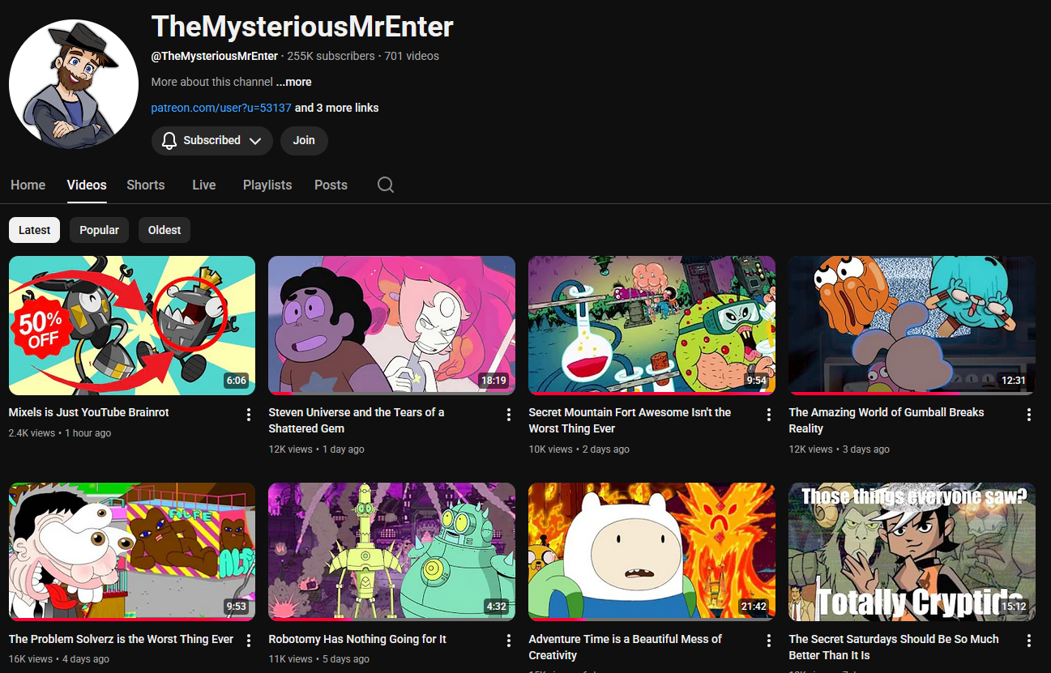Viewport: 1051px width, 673px height.
Task: Sort videos by Popular
Action: pos(100,230)
